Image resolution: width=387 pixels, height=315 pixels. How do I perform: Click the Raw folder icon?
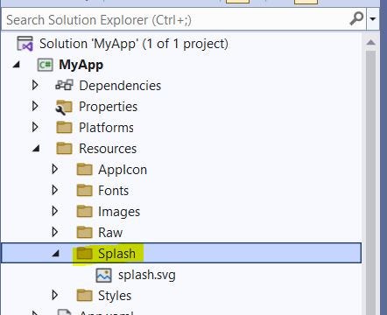[x=85, y=233]
